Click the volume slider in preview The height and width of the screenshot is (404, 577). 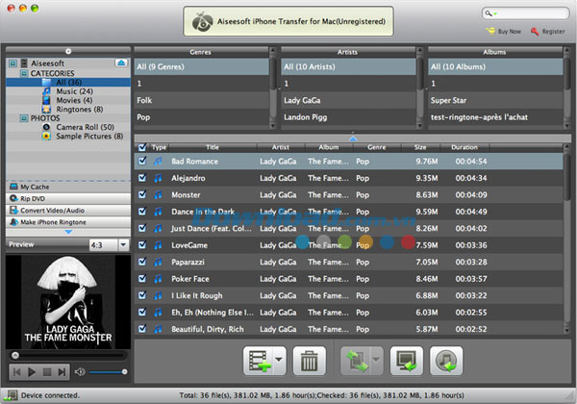[108, 371]
